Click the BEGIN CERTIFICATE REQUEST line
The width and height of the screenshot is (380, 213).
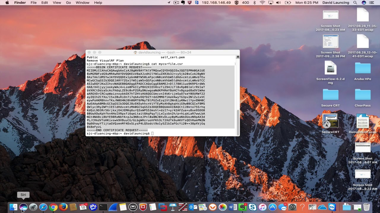pos(119,67)
